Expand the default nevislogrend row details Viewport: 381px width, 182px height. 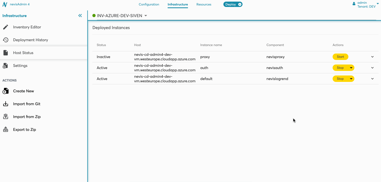372,79
